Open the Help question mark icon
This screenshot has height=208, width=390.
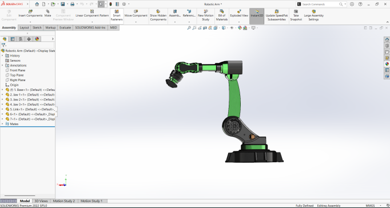360,4
